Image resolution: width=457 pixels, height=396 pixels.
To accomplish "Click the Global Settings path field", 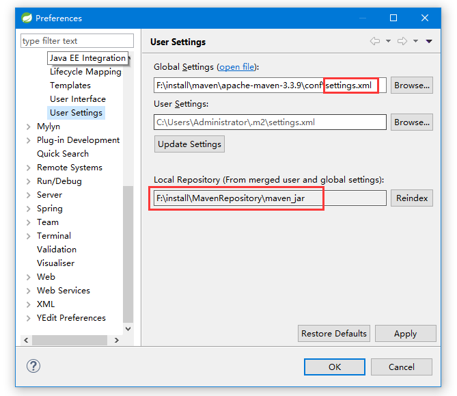I will click(x=270, y=85).
